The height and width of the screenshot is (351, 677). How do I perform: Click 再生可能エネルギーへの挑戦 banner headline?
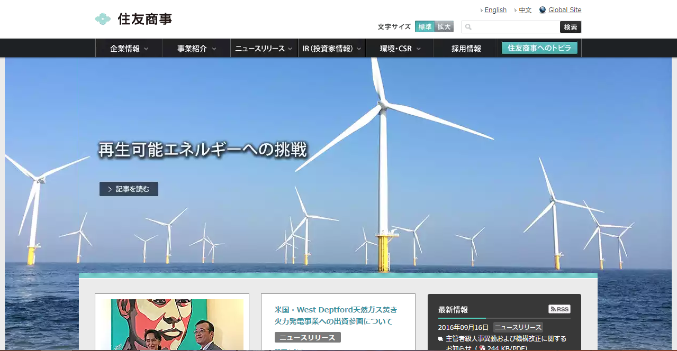tap(203, 150)
